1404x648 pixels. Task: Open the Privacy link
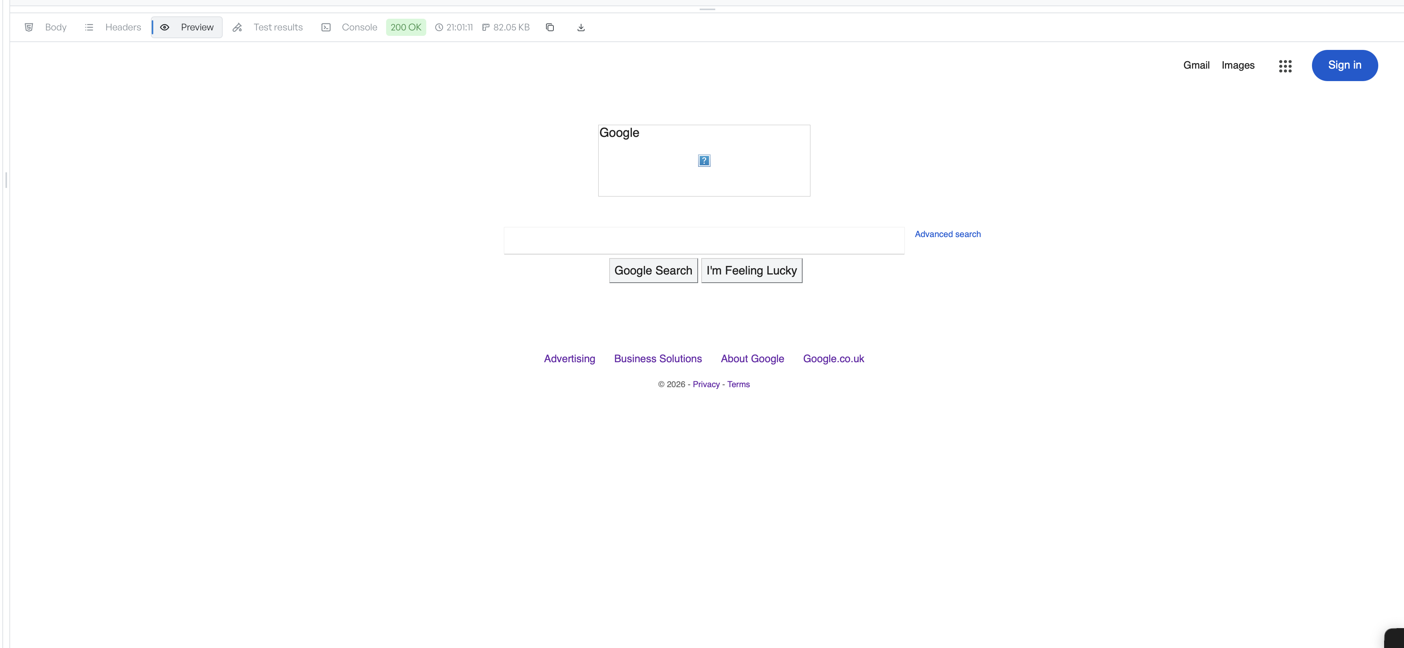(x=706, y=384)
